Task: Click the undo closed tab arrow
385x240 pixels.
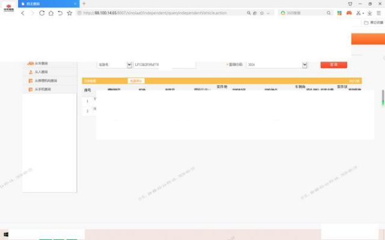Action: coord(60,13)
